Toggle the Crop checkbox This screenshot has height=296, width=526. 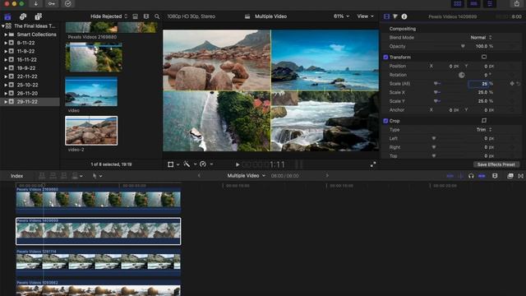[385, 121]
